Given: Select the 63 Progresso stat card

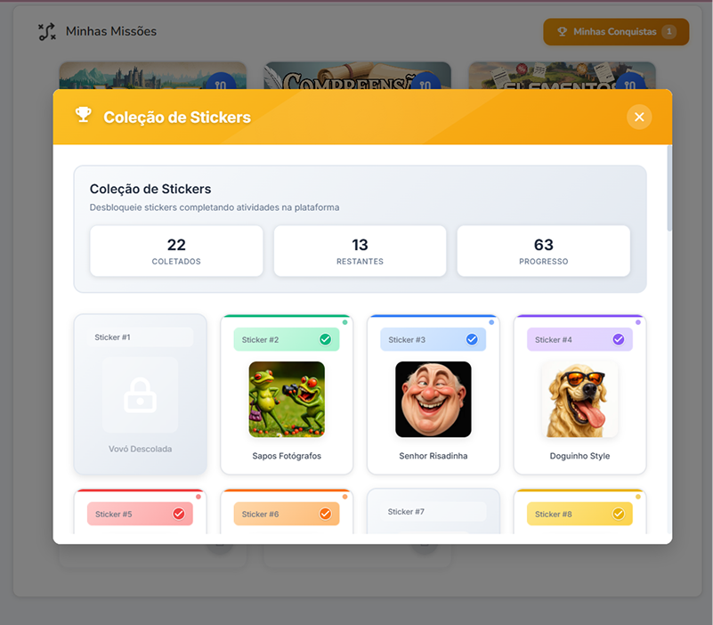Looking at the screenshot, I should point(543,251).
